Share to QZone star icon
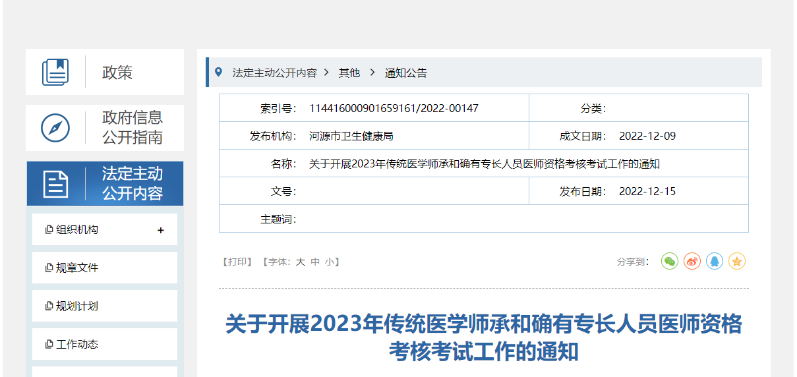The height and width of the screenshot is (377, 797). pos(737,262)
